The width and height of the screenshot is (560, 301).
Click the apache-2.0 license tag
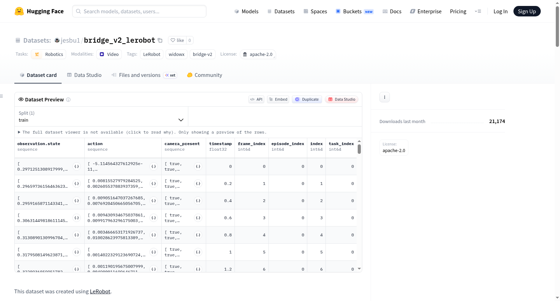pyautogui.click(x=258, y=54)
